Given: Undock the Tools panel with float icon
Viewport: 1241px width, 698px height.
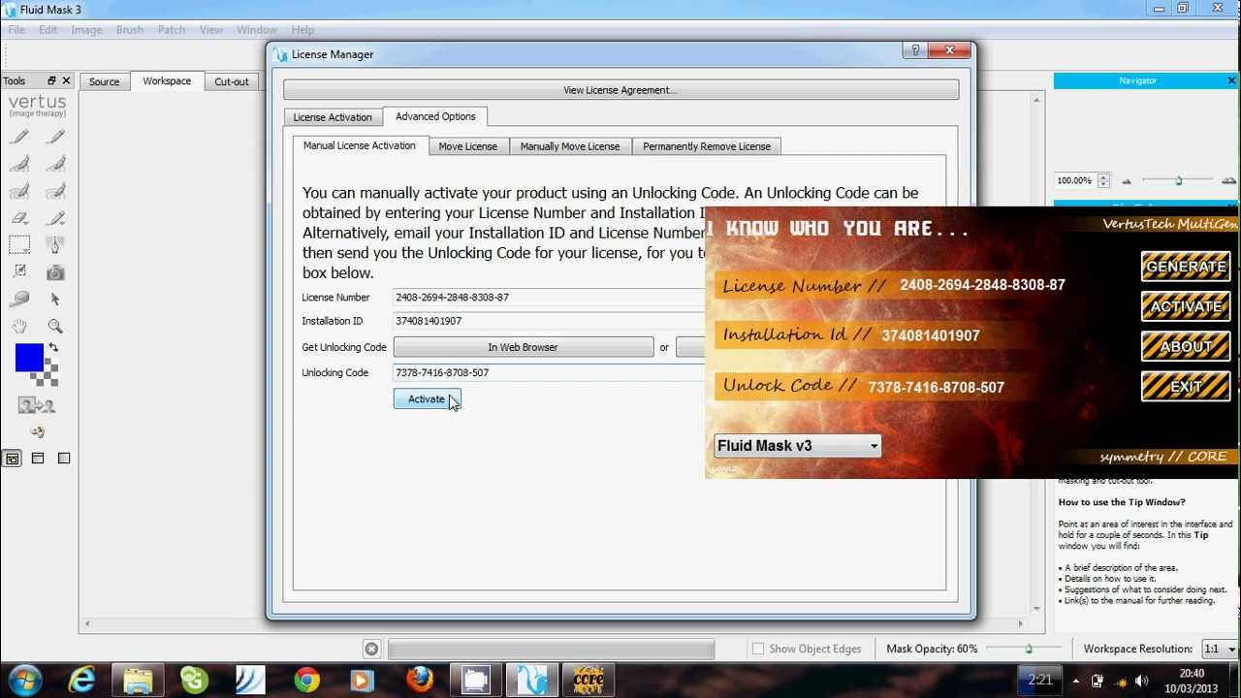Looking at the screenshot, I should click(51, 81).
